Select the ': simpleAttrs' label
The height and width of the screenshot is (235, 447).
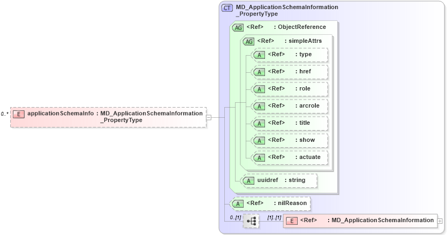click(x=303, y=41)
